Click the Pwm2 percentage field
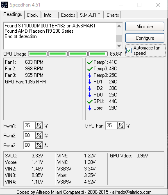 [x=30, y=135]
